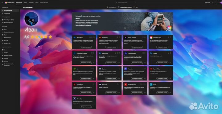Click the Updates (Обновления) sidebar icon
Screen dimensions: 222x114
pyautogui.click(x=3, y=13)
